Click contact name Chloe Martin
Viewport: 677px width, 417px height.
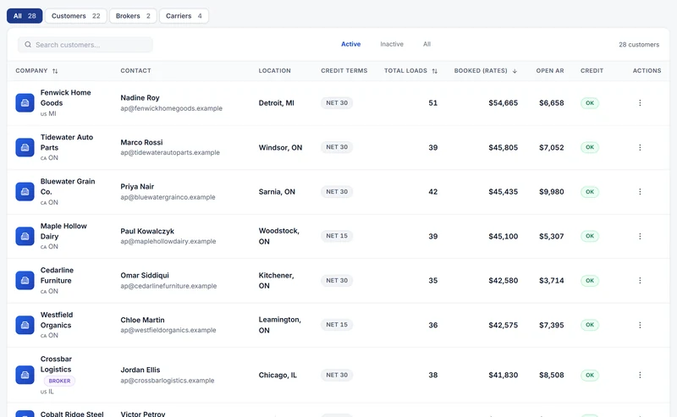pyautogui.click(x=142, y=320)
